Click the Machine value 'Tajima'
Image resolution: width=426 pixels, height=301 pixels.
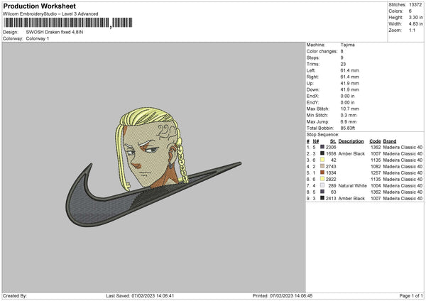[347, 45]
